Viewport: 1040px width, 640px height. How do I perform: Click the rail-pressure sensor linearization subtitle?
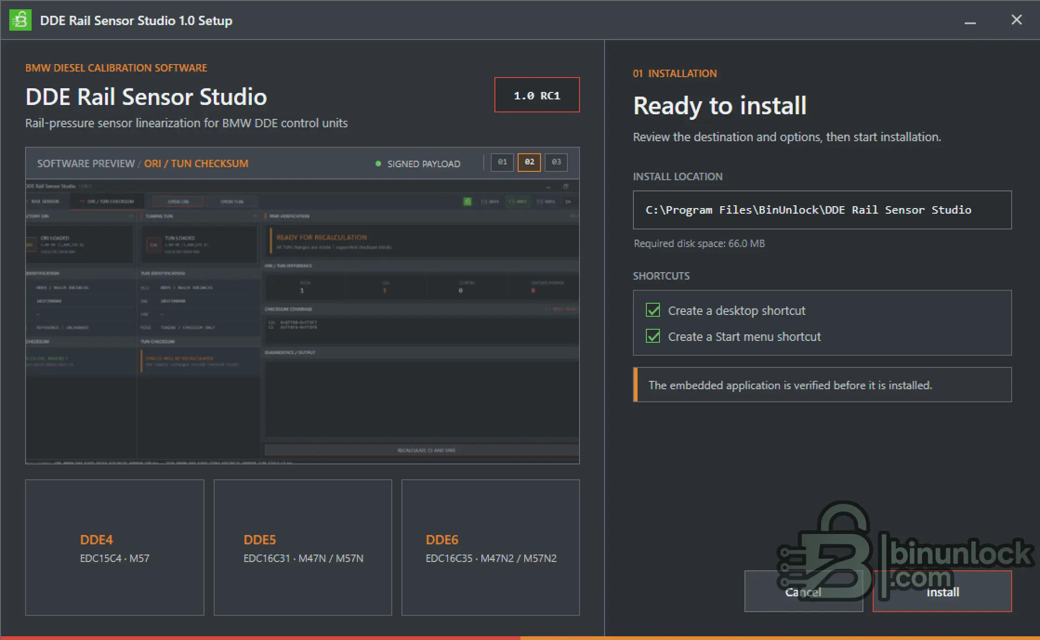coord(186,123)
